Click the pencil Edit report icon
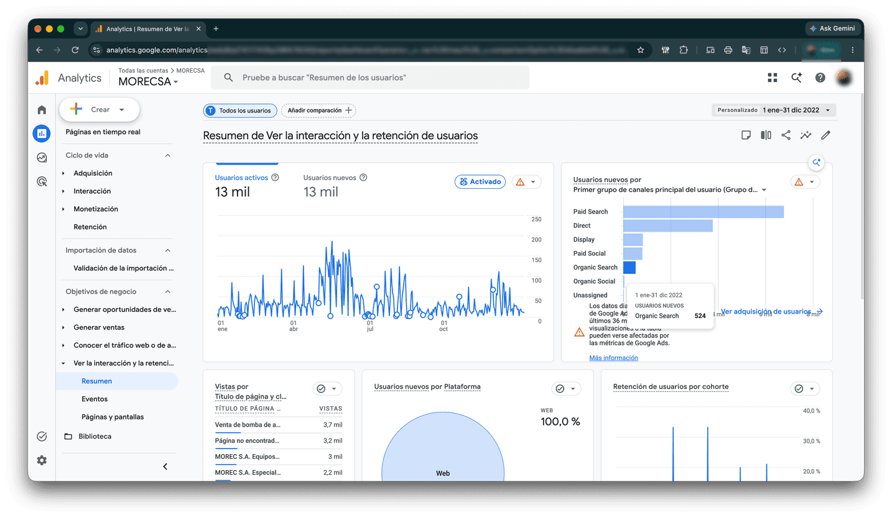892x518 pixels. (x=826, y=135)
